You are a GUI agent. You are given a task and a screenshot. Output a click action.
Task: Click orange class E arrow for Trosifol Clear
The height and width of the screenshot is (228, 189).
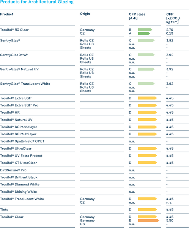[148, 220]
